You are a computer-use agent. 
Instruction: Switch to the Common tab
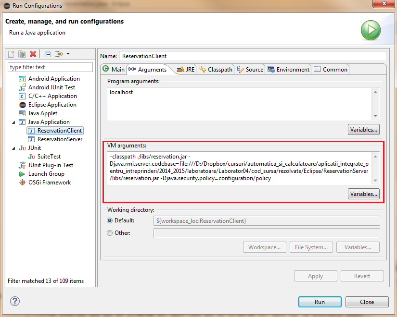coord(331,70)
